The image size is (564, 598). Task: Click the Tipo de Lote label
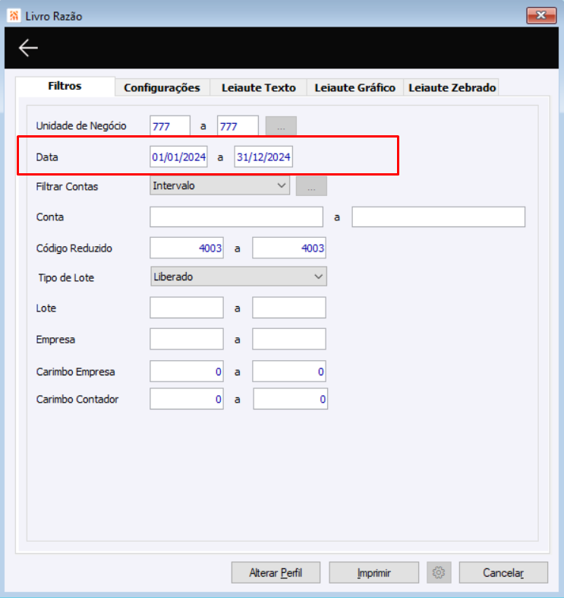tap(66, 277)
